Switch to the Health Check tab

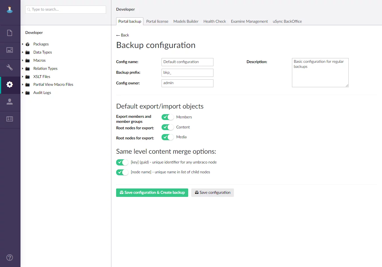pyautogui.click(x=215, y=21)
